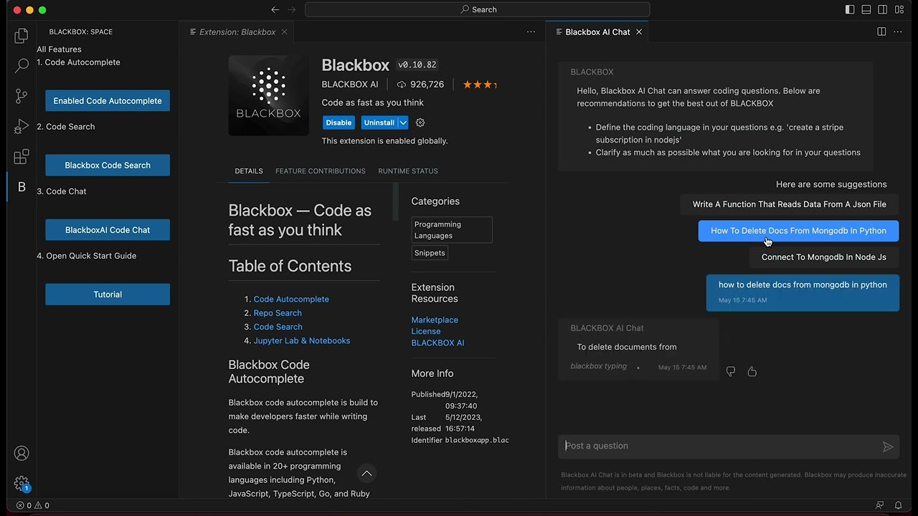918x516 pixels.
Task: Click the send message arrow in chat
Action: [887, 446]
